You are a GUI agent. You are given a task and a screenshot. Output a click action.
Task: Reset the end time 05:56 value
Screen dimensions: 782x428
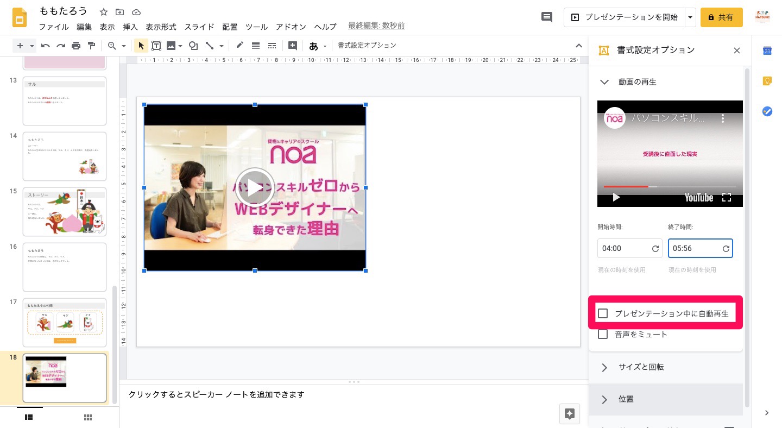pos(726,249)
